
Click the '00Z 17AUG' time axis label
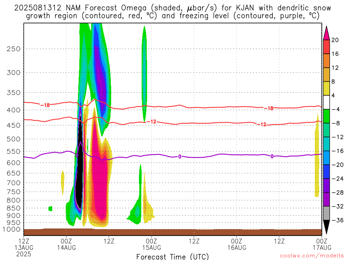click(322, 244)
